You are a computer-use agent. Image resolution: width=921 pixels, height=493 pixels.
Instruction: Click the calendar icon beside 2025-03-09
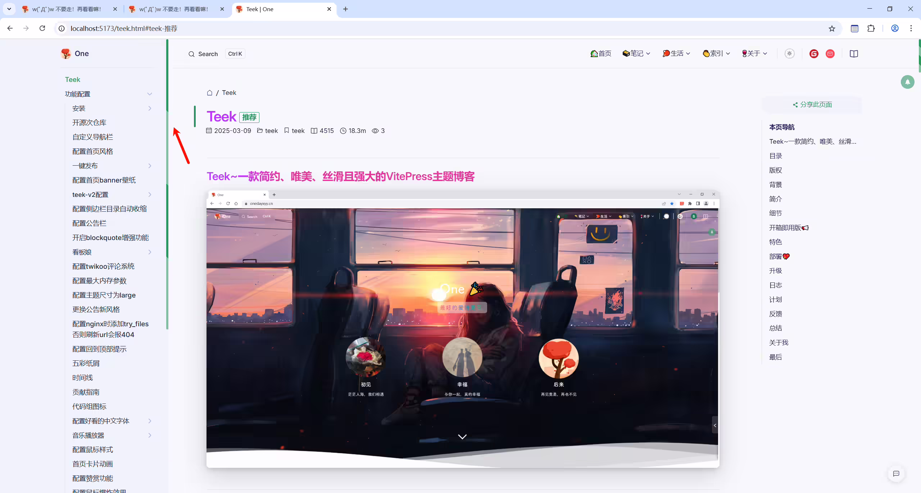tap(209, 130)
